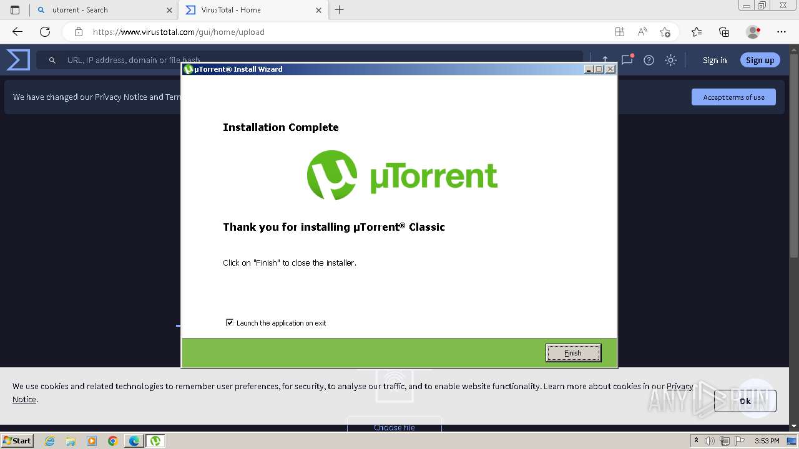Image resolution: width=799 pixels, height=449 pixels.
Task: Click the VirusTotal upload arrow icon
Action: [x=605, y=60]
